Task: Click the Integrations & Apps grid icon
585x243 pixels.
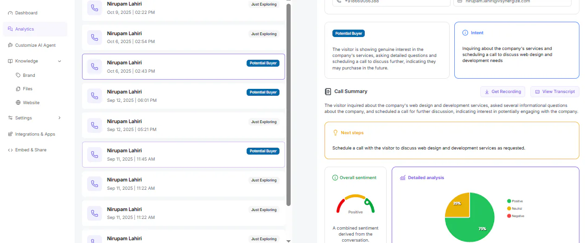Action: point(10,134)
